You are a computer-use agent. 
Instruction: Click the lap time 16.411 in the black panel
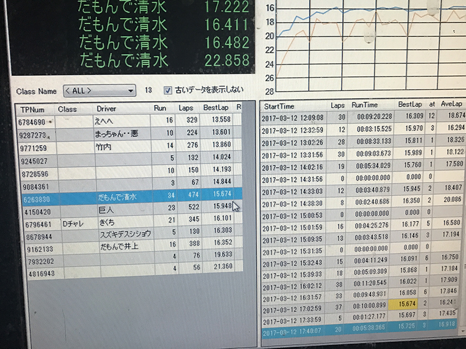226,25
